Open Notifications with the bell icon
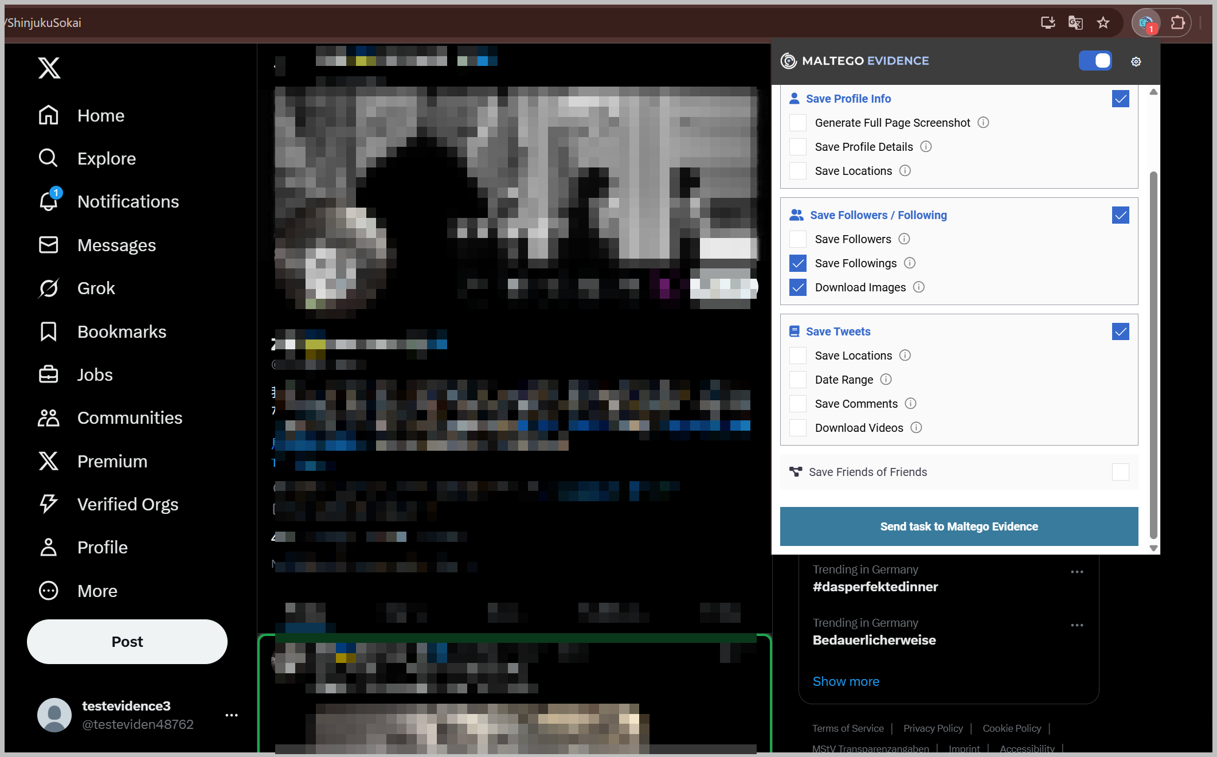Screen dimensions: 1217x757 [49, 201]
